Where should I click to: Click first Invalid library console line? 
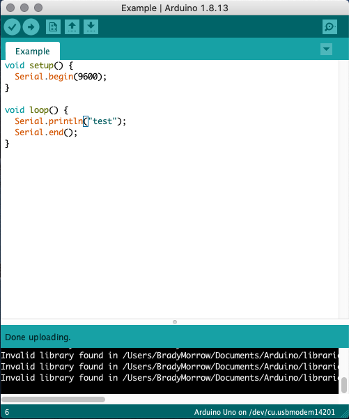(169, 356)
